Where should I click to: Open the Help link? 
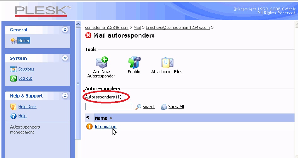(x=22, y=116)
